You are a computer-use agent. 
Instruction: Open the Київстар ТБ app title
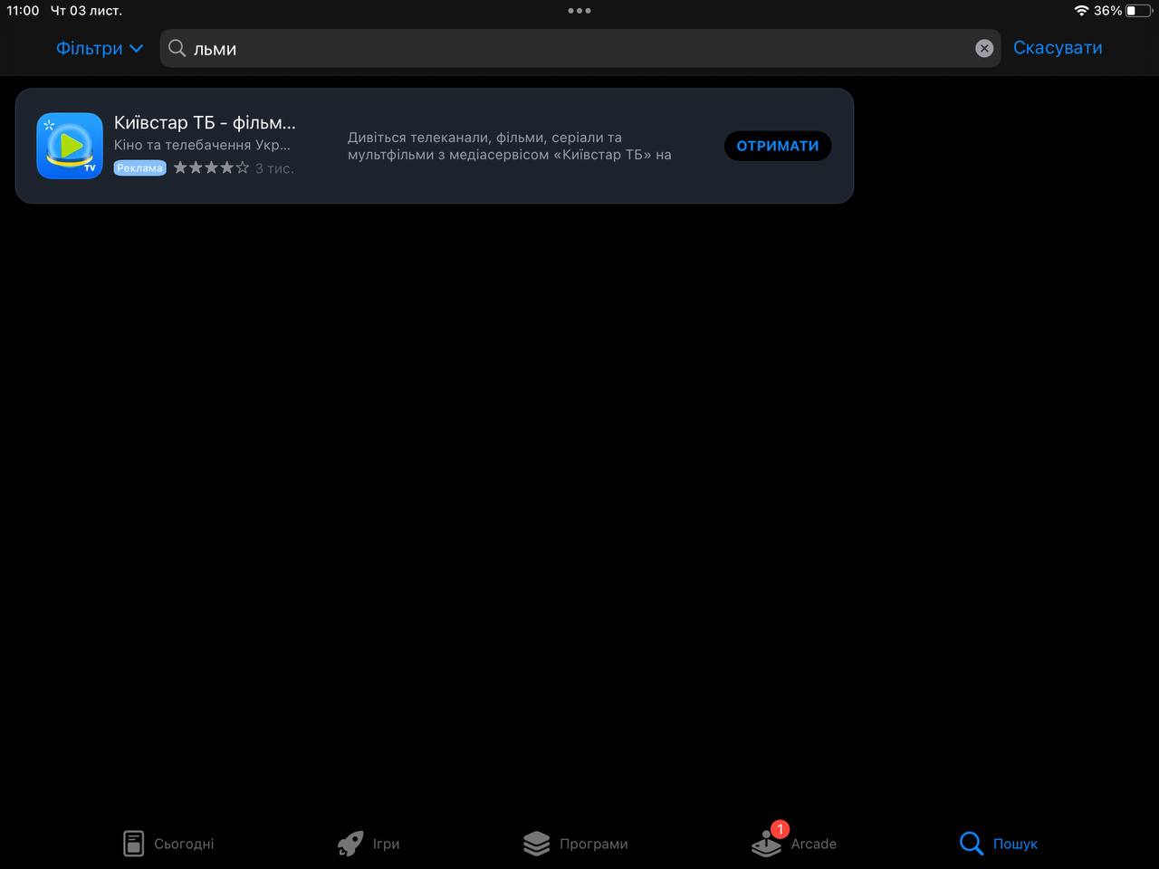[x=205, y=122]
